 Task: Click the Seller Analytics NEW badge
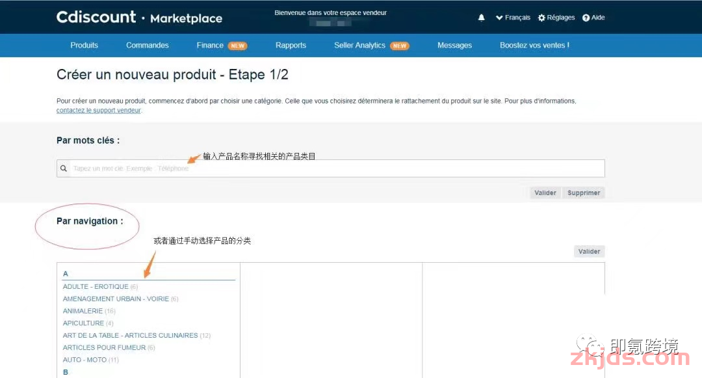click(399, 46)
